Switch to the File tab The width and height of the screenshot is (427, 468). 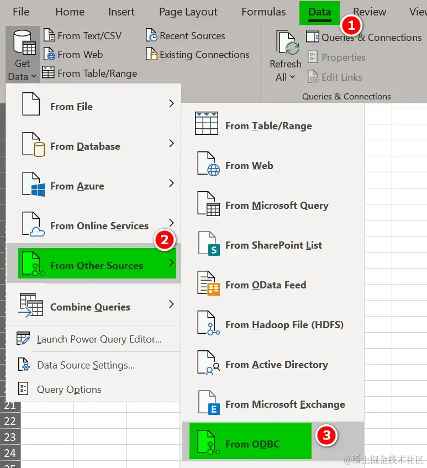click(x=21, y=12)
